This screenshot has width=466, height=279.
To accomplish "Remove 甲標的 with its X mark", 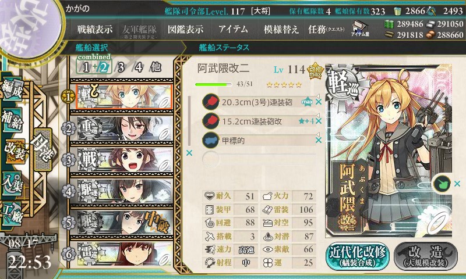I will pos(319,140).
